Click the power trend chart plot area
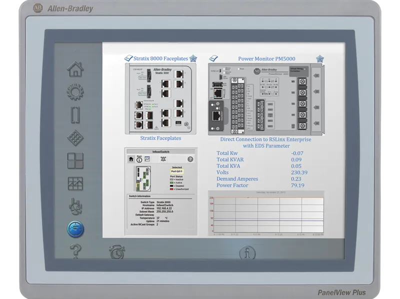The width and height of the screenshot is (400, 299). 268,215
